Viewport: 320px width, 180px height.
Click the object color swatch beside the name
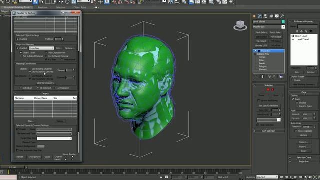283,22
